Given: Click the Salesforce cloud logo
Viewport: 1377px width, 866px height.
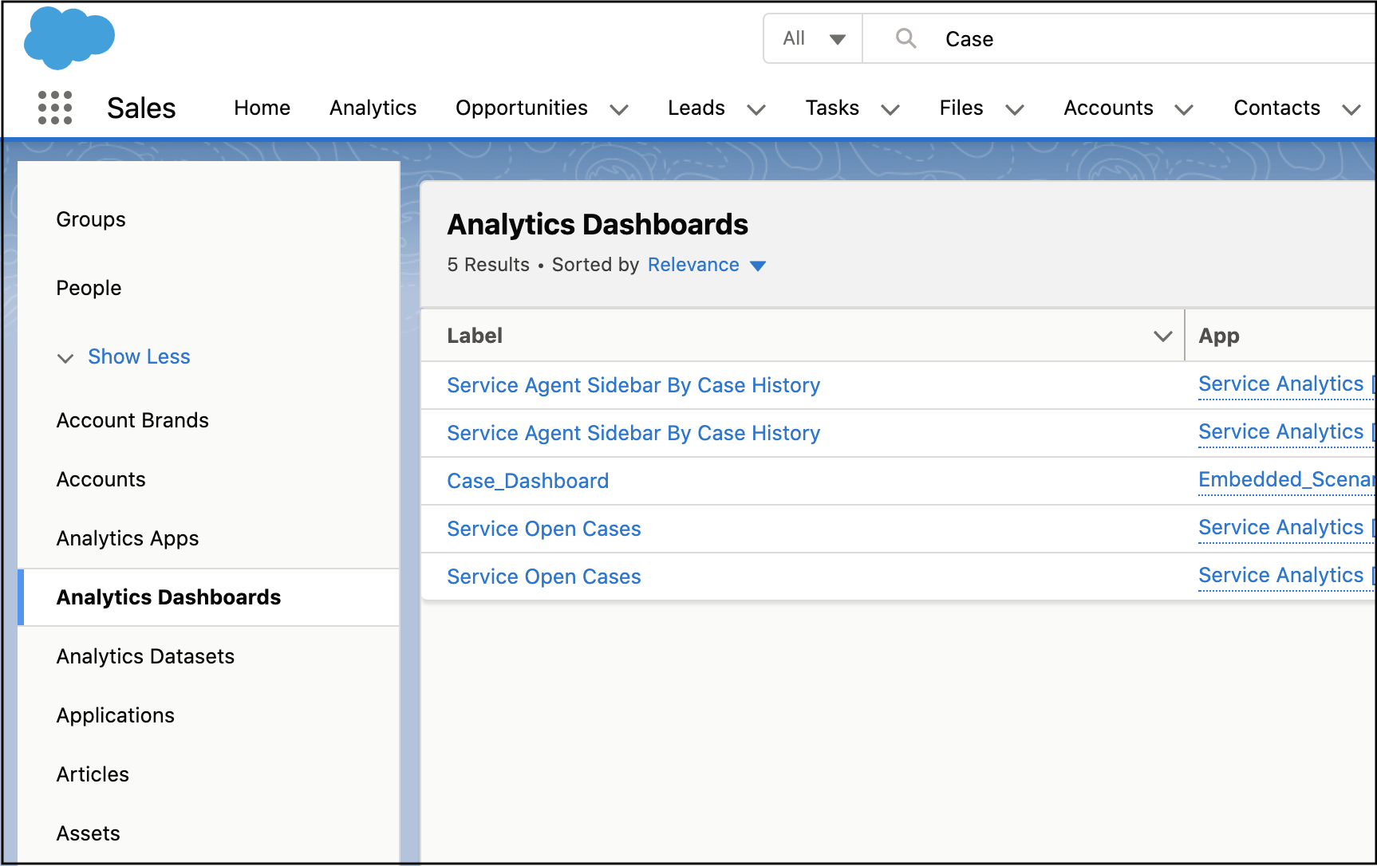Looking at the screenshot, I should 69,38.
